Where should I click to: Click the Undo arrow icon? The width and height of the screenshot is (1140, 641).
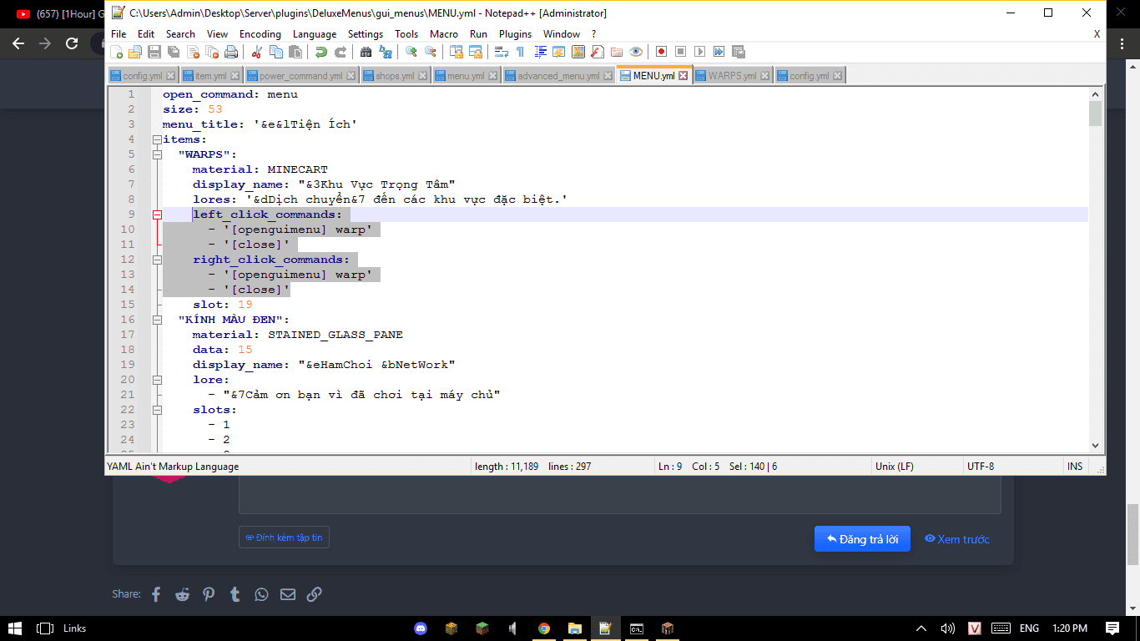(320, 52)
